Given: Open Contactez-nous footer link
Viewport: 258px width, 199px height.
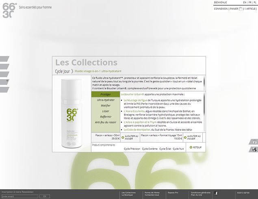Looking at the screenshot, I should pos(152,195).
